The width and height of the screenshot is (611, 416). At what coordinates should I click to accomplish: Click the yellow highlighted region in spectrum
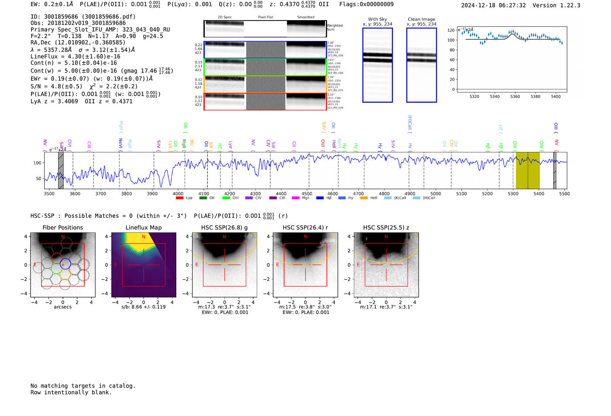click(528, 170)
